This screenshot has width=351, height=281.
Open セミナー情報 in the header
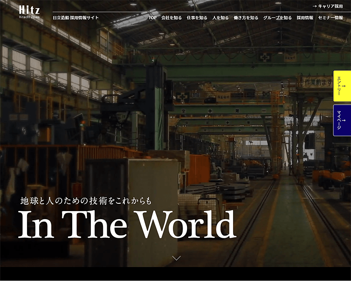click(x=330, y=18)
